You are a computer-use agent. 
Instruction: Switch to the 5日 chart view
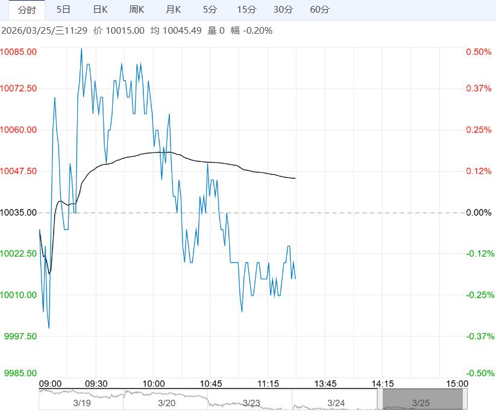pyautogui.click(x=63, y=10)
